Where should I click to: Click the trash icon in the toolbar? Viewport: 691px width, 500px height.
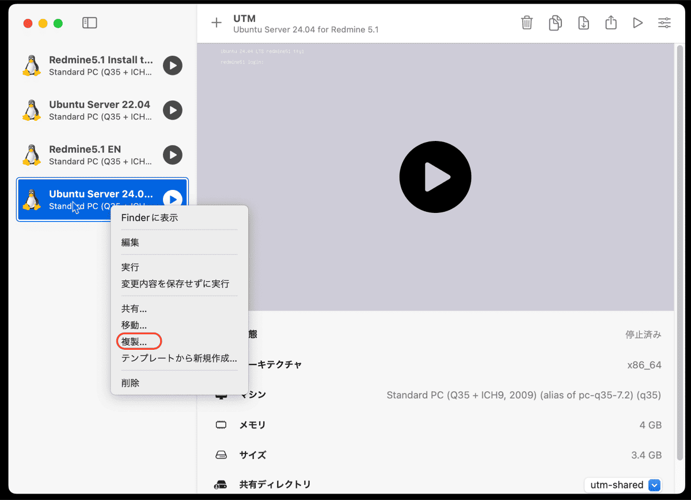tap(526, 23)
